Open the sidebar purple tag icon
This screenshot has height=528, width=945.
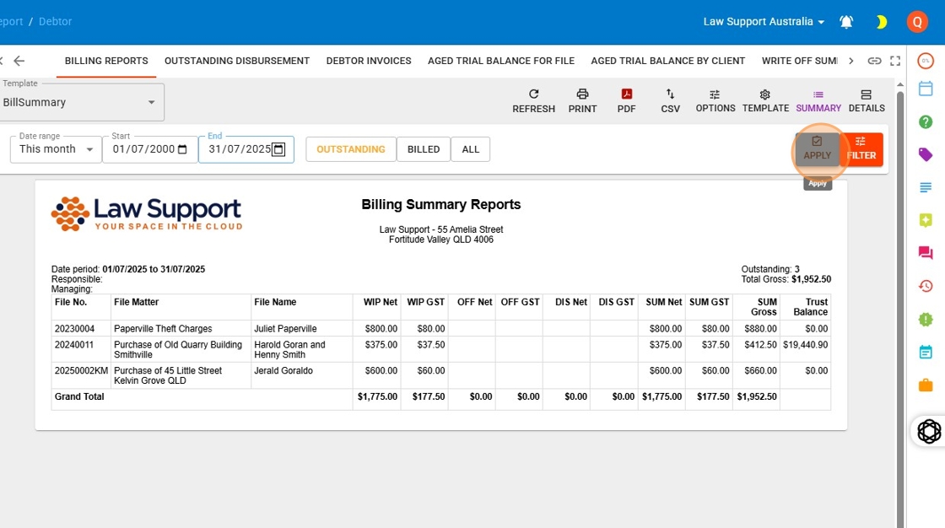[925, 154]
